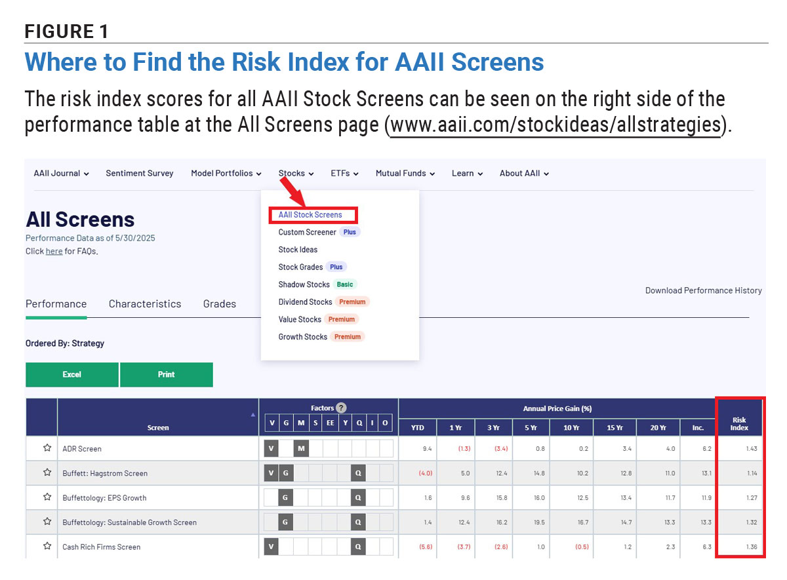The image size is (787, 580).
Task: Open Stock Ideas menu item
Action: point(298,250)
